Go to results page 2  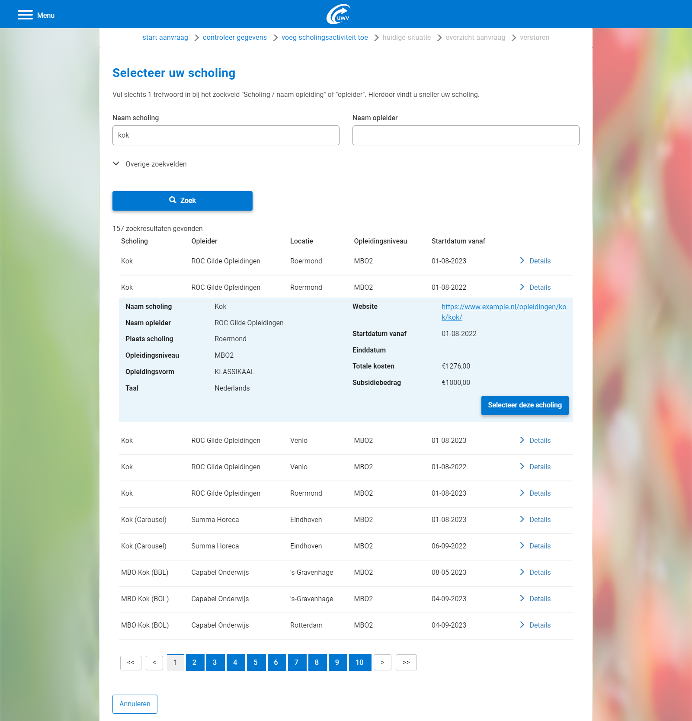195,662
